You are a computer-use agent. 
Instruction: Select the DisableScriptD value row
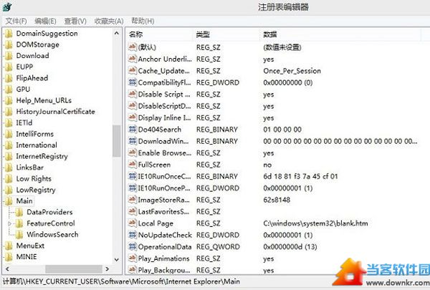[x=273, y=106]
